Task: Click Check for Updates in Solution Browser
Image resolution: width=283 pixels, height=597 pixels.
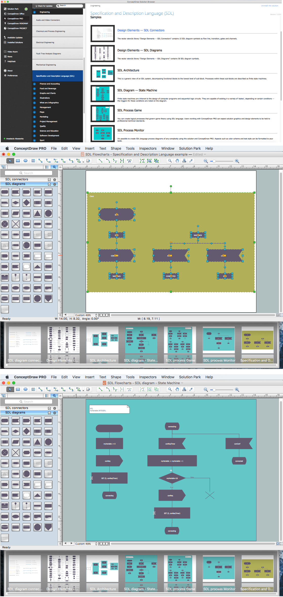Action: click(x=44, y=6)
